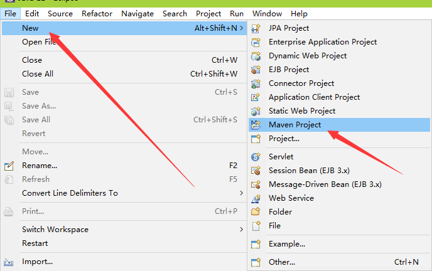Select Servlet from New submenu

coord(339,157)
